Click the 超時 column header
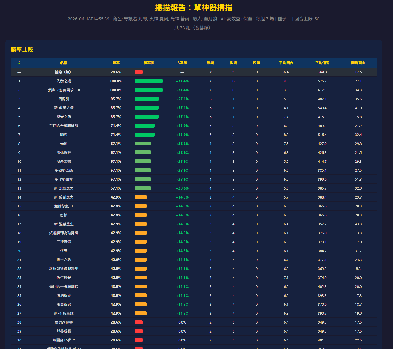 point(257,63)
